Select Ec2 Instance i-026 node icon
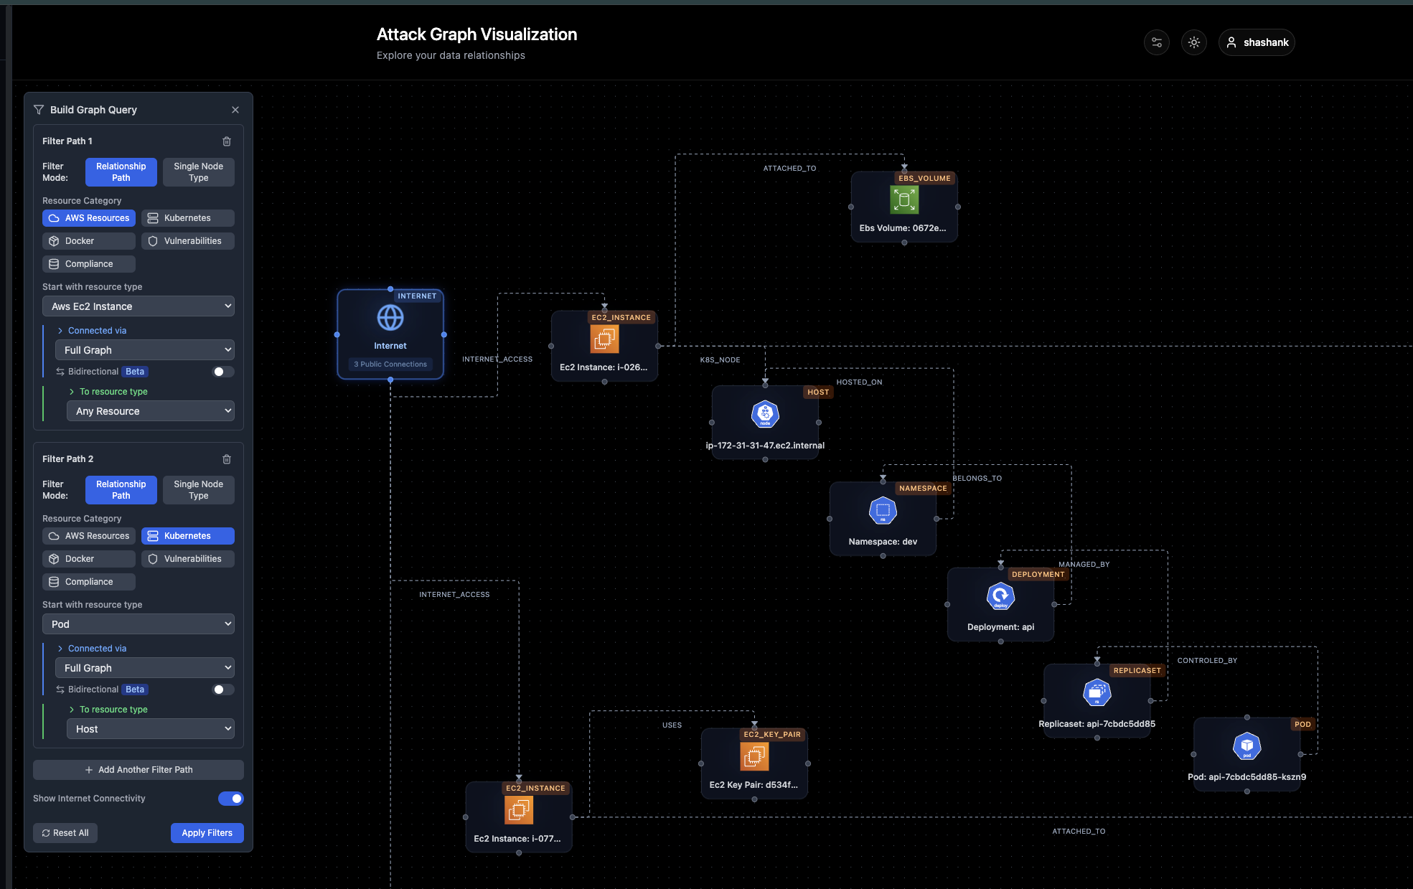This screenshot has width=1413, height=889. (x=604, y=339)
